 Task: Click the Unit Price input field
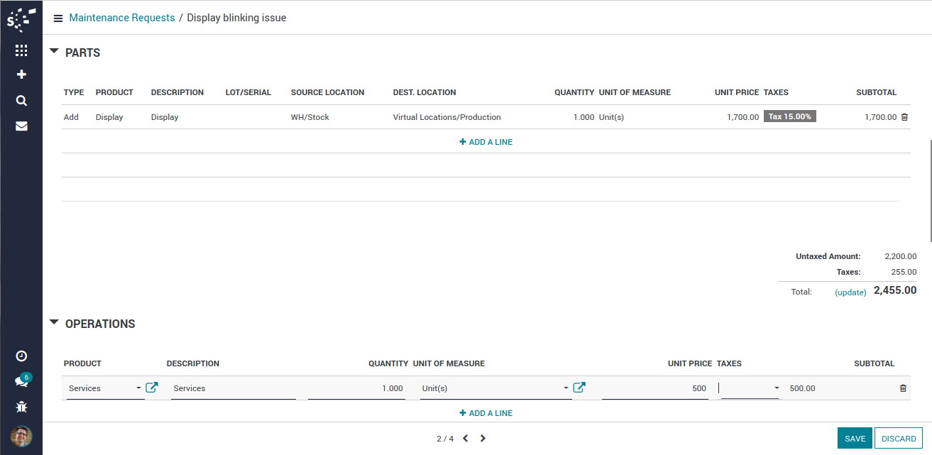click(654, 388)
